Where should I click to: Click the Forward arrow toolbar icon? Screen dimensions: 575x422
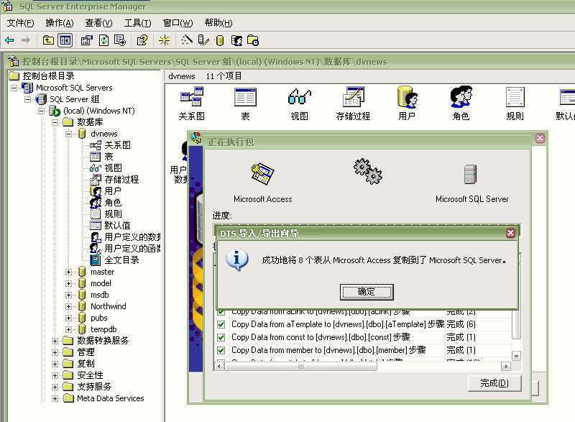click(x=26, y=40)
